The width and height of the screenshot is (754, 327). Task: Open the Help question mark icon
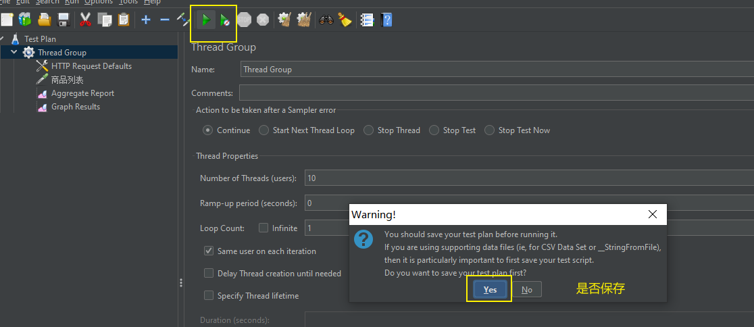click(386, 20)
